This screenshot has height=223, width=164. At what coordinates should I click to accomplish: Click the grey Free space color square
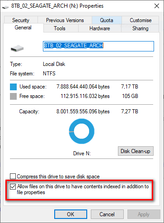13,96
